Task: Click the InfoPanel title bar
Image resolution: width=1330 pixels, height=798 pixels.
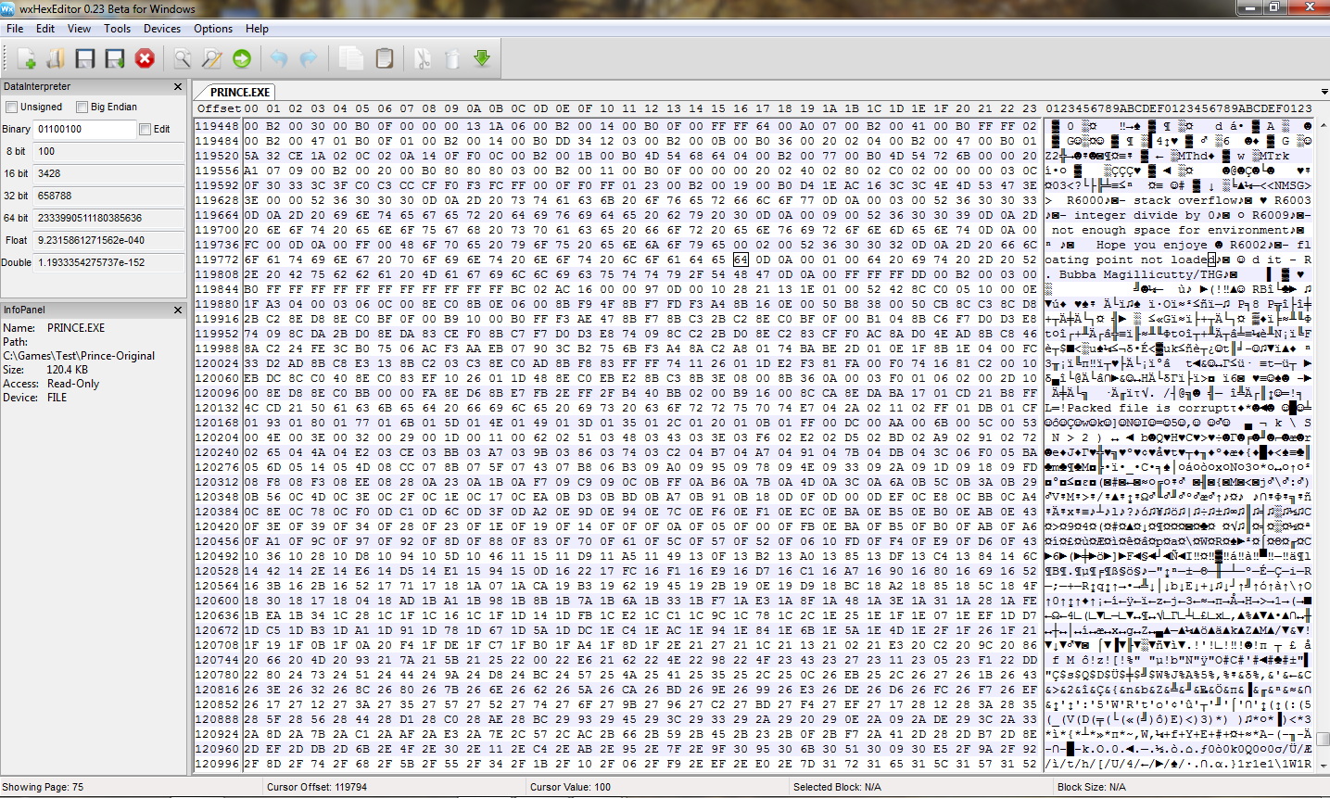Action: pyautogui.click(x=93, y=310)
